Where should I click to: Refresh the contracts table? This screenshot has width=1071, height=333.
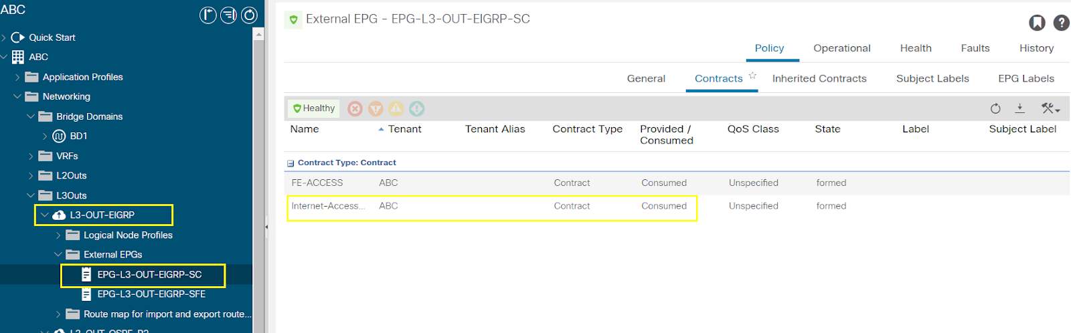click(995, 108)
